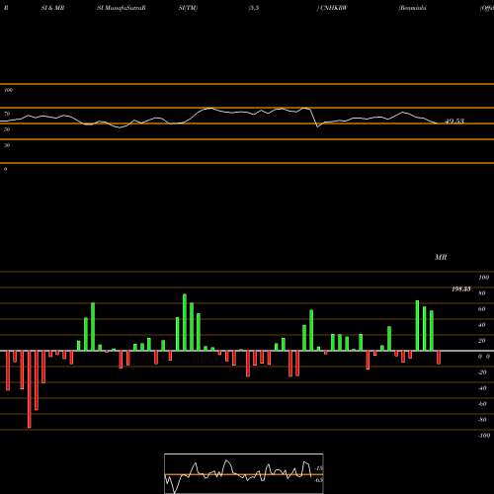Click the MR axis label 100
The height and width of the screenshot is (494, 494).
click(483, 278)
